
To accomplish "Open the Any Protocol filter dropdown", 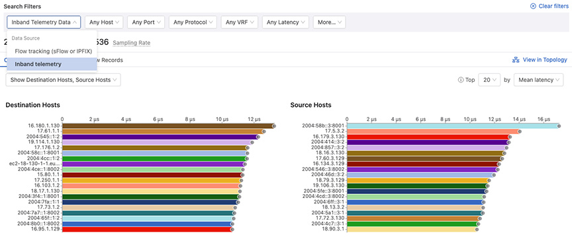I will pyautogui.click(x=193, y=22).
